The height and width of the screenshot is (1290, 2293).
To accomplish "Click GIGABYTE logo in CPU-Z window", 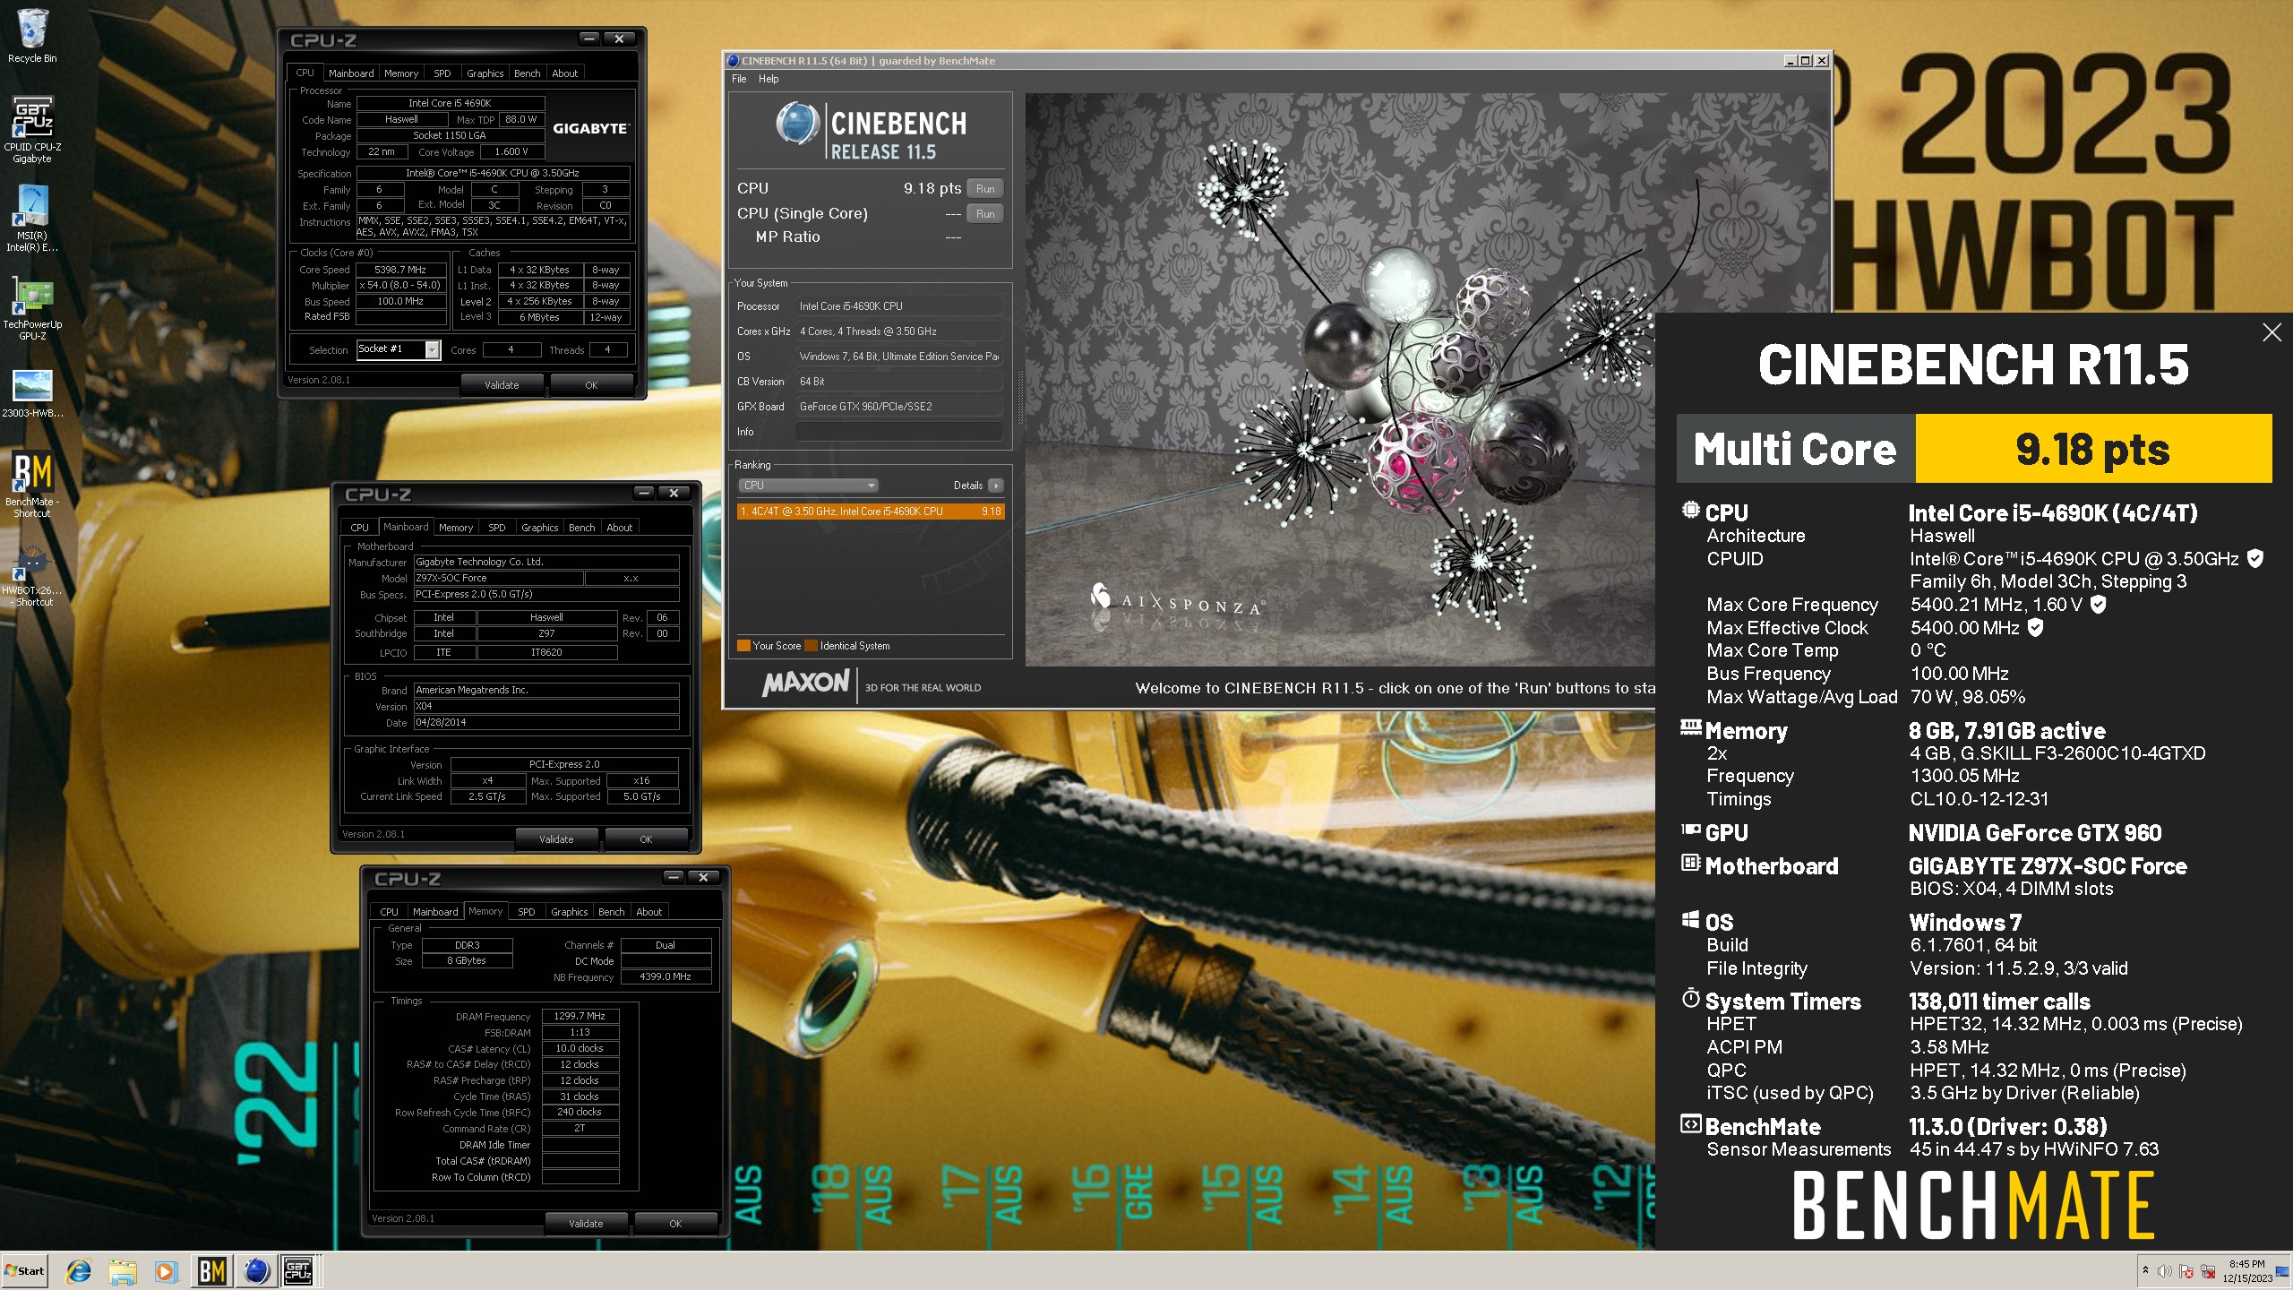I will coord(590,128).
